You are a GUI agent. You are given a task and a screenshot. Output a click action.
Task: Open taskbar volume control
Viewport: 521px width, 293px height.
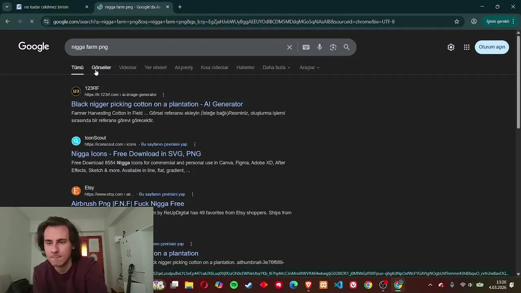[x=470, y=285]
